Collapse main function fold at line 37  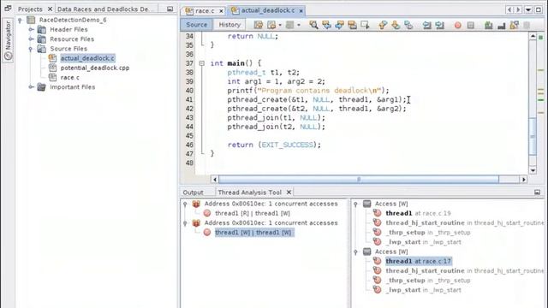[202, 63]
